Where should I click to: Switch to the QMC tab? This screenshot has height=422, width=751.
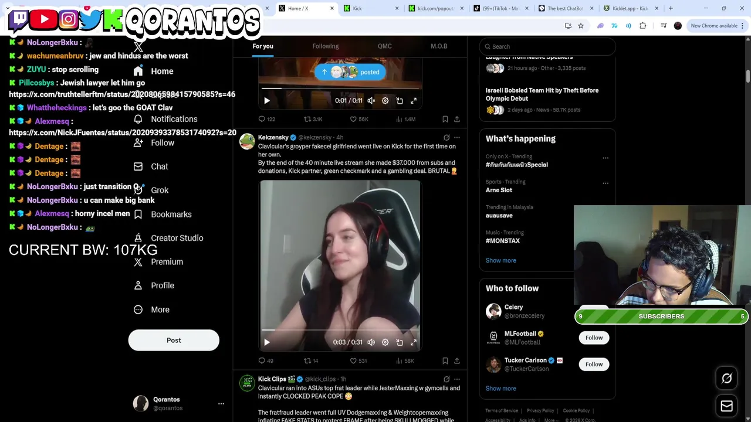click(x=385, y=46)
